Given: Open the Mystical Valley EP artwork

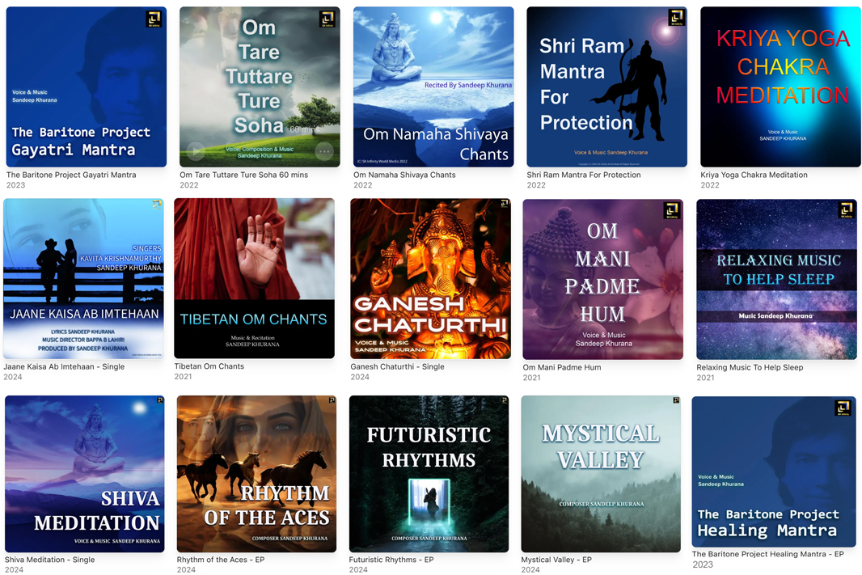Looking at the screenshot, I should (x=601, y=474).
